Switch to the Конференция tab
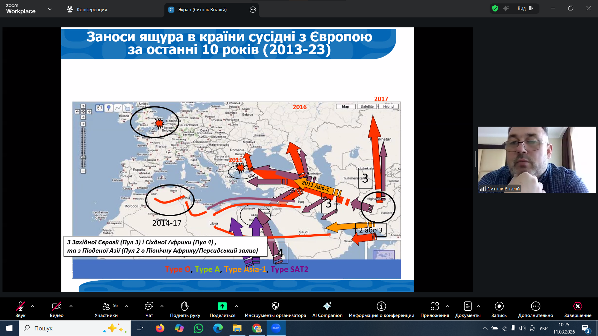598x336 pixels. [x=87, y=9]
